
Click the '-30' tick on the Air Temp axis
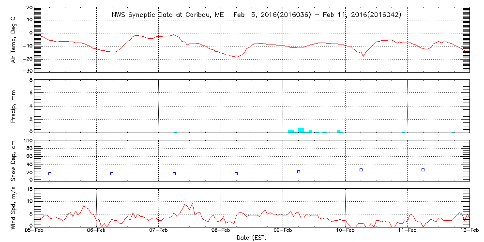point(29,71)
